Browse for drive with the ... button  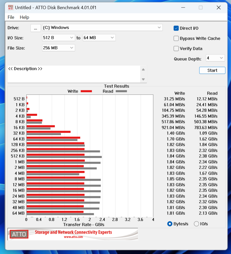pyautogui.click(x=36, y=28)
